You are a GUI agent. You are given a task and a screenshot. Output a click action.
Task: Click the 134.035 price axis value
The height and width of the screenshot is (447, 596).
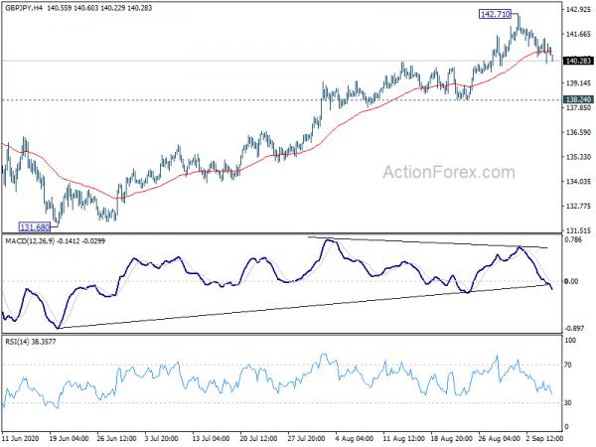578,182
